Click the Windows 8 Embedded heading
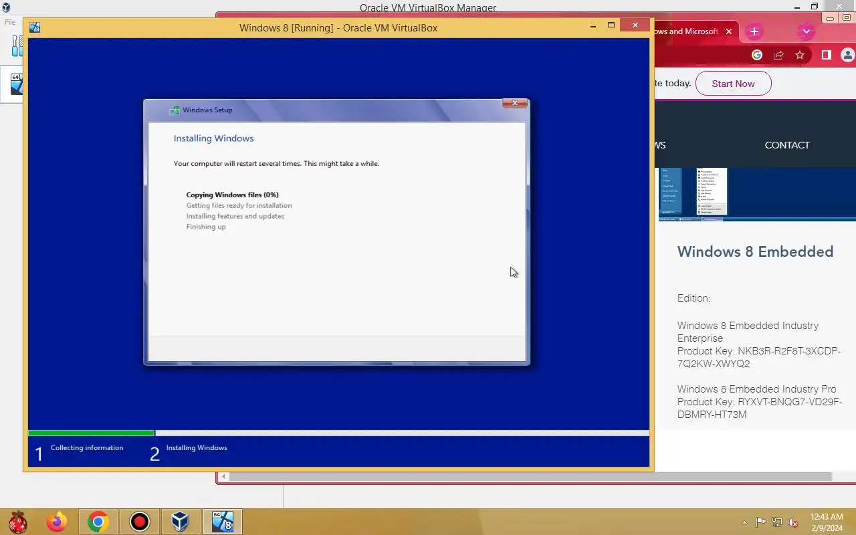 tap(755, 251)
